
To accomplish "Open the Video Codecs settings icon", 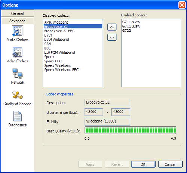I will pyautogui.click(x=17, y=53).
